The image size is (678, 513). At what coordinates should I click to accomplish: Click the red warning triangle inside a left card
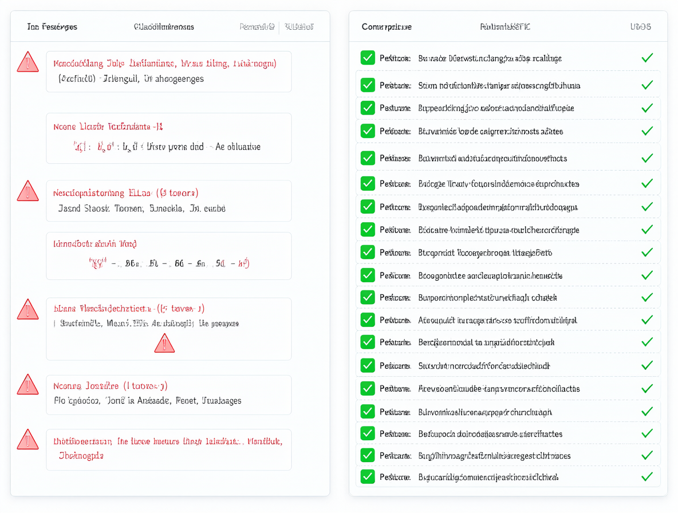tap(164, 343)
